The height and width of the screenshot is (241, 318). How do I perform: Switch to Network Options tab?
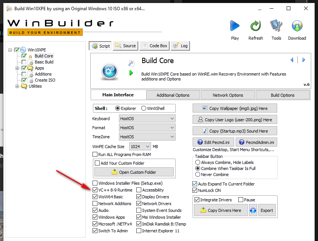228,95
